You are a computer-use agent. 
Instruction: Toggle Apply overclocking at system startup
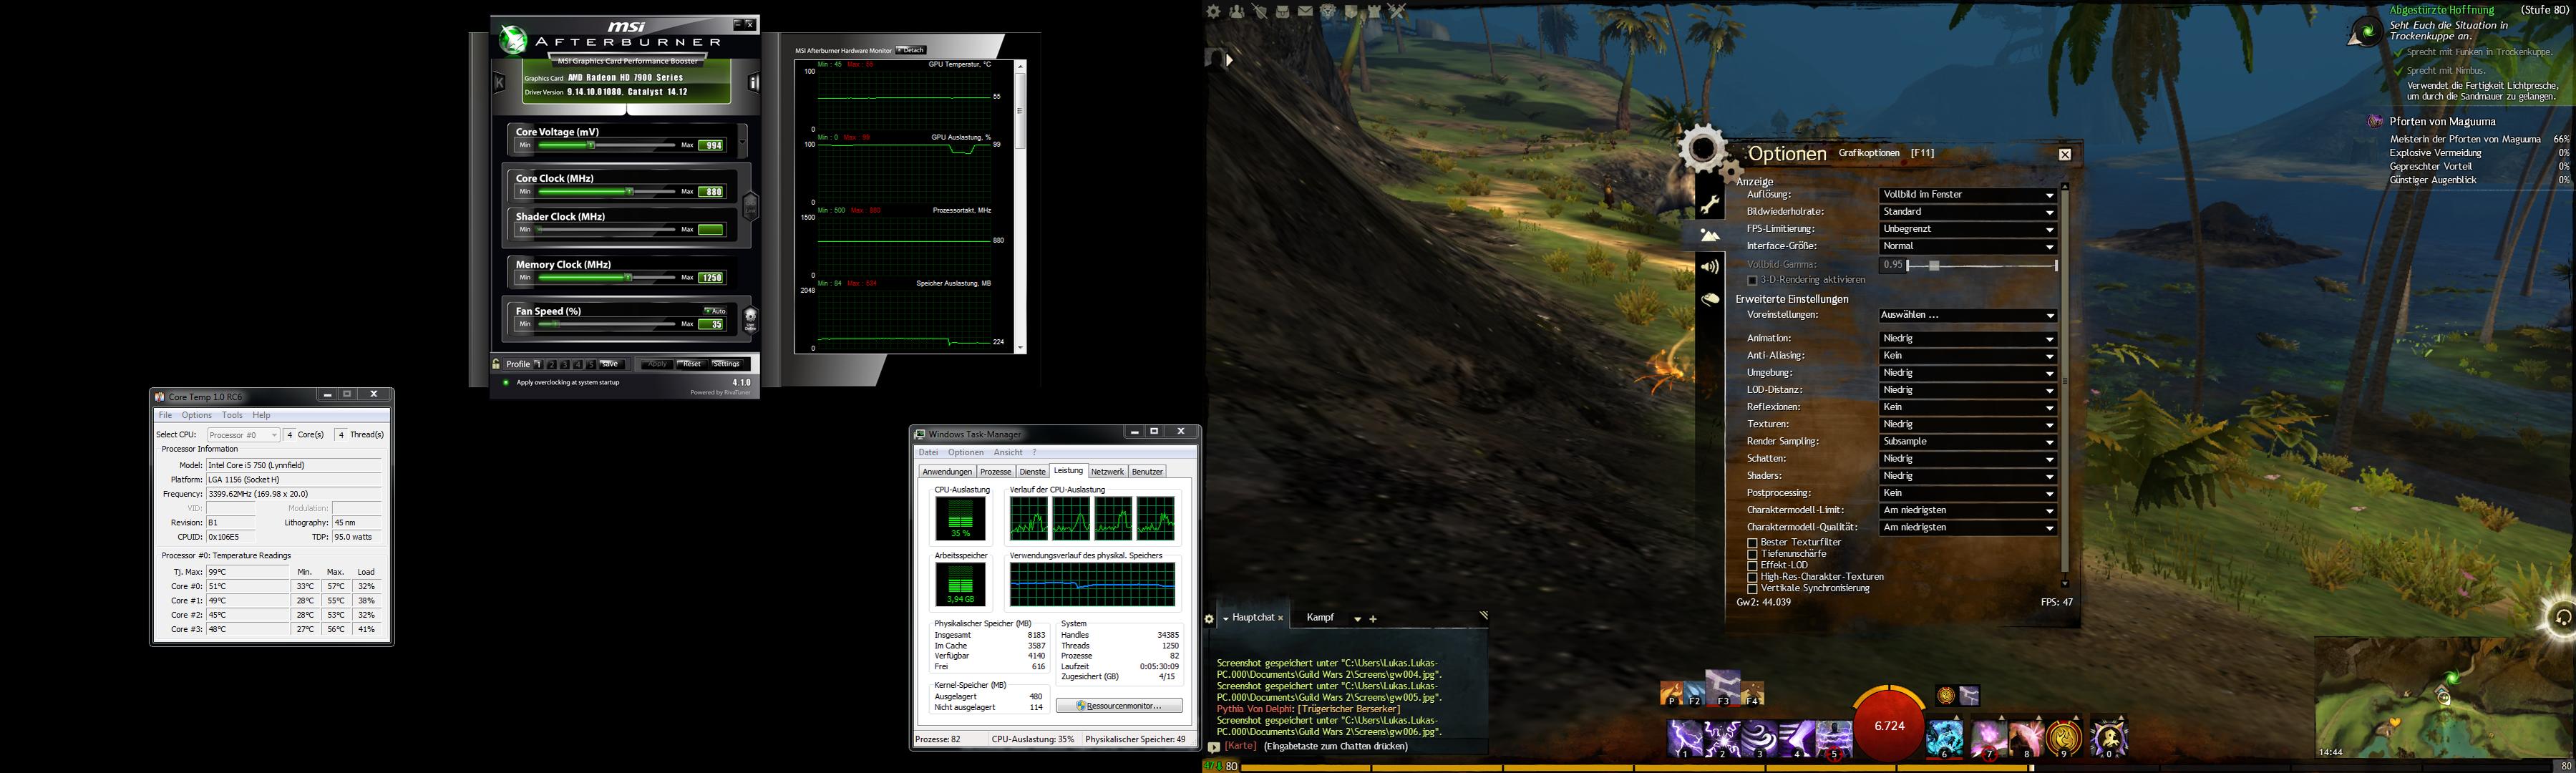click(x=506, y=382)
